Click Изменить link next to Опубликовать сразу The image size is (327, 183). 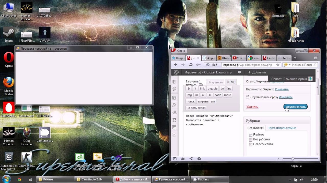click(286, 97)
